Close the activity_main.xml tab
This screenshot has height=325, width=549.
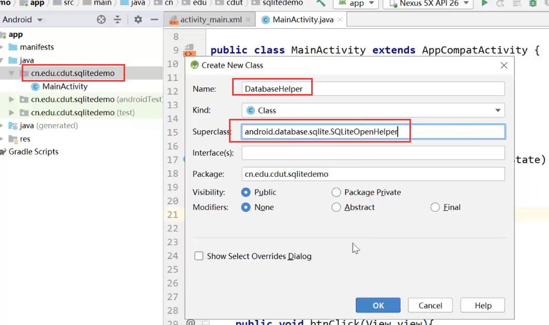pyautogui.click(x=248, y=20)
